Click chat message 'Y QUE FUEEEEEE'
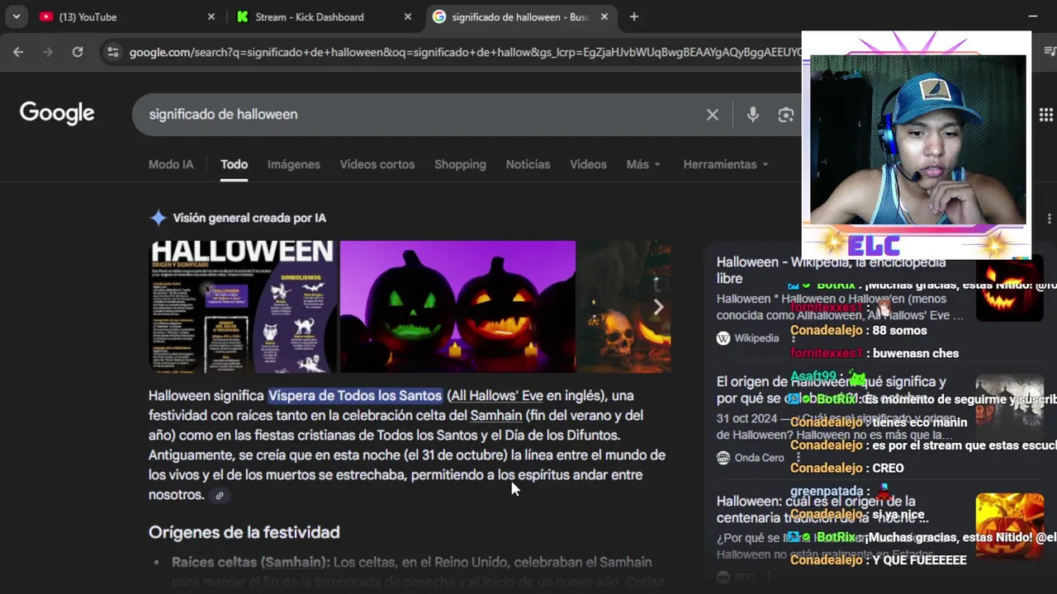The image size is (1057, 594). coord(919,560)
